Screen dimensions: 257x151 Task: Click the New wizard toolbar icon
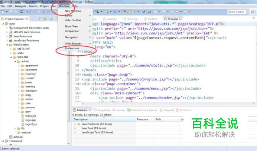coord(3,12)
